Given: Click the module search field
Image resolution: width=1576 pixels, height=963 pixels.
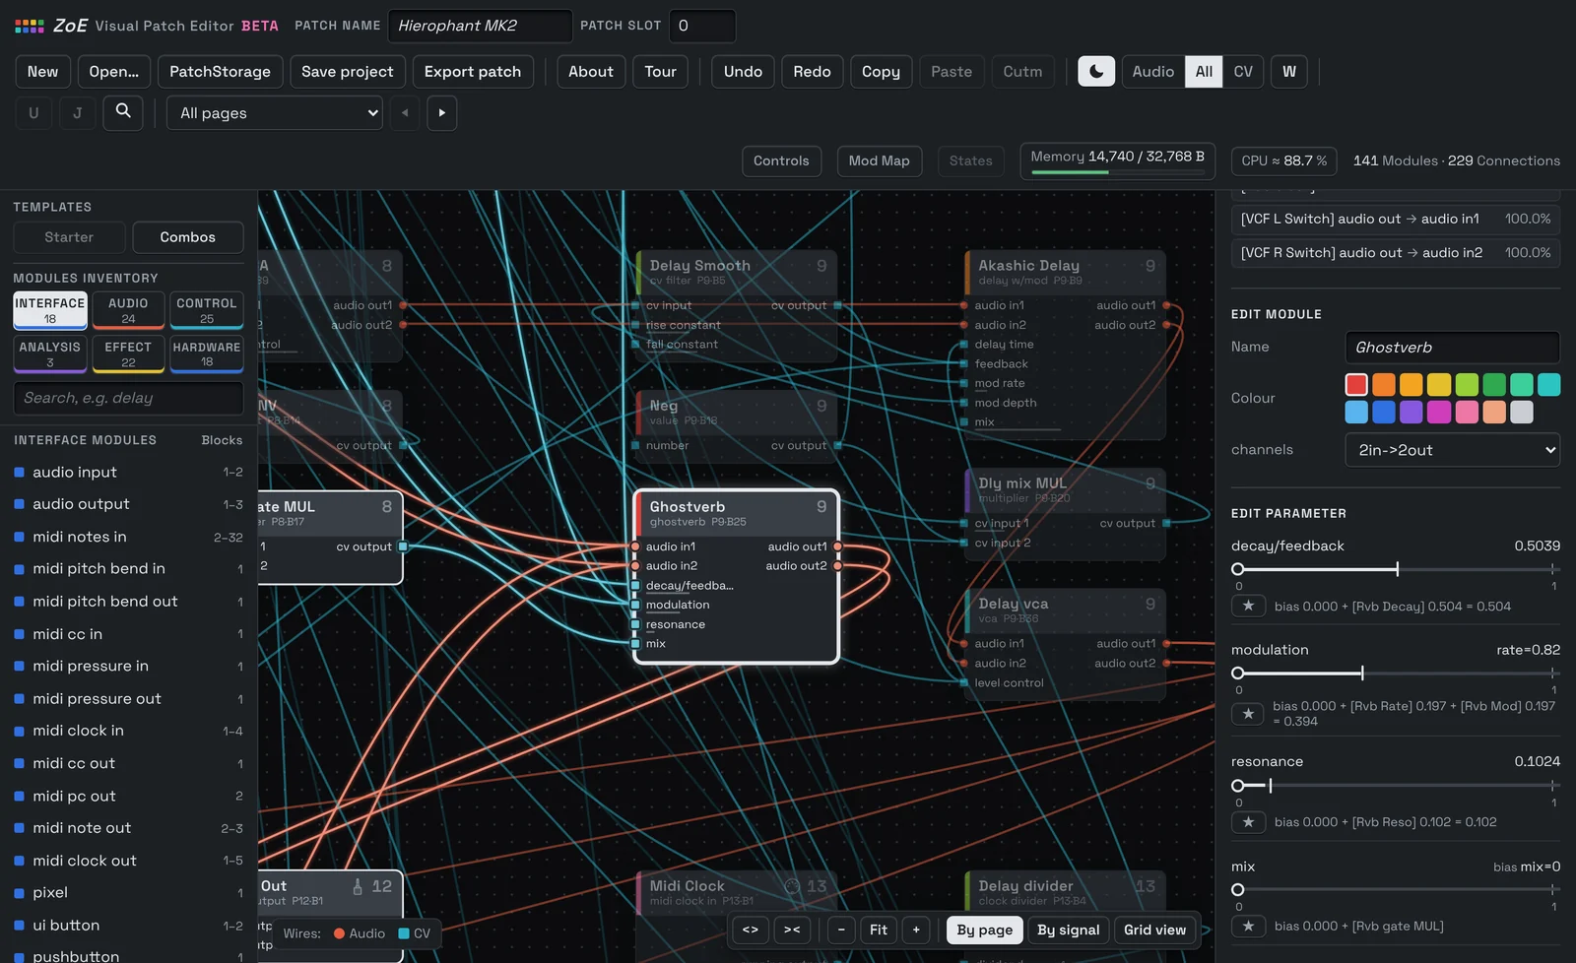Looking at the screenshot, I should 128,398.
